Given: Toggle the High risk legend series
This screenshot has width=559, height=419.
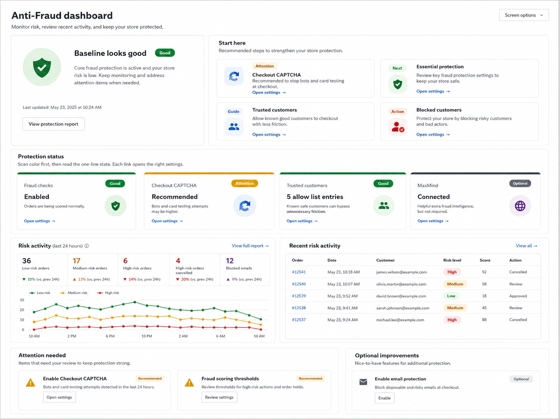Looking at the screenshot, I should 108,293.
